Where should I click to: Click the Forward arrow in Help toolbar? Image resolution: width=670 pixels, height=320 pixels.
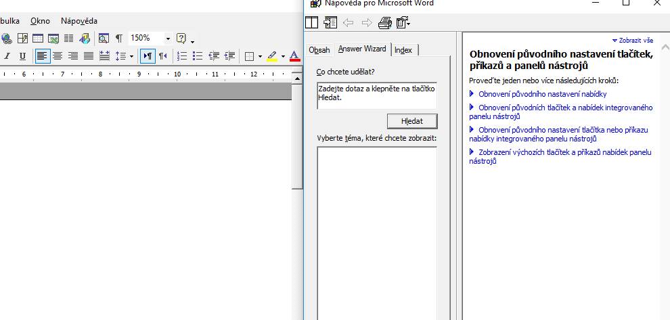click(x=367, y=22)
